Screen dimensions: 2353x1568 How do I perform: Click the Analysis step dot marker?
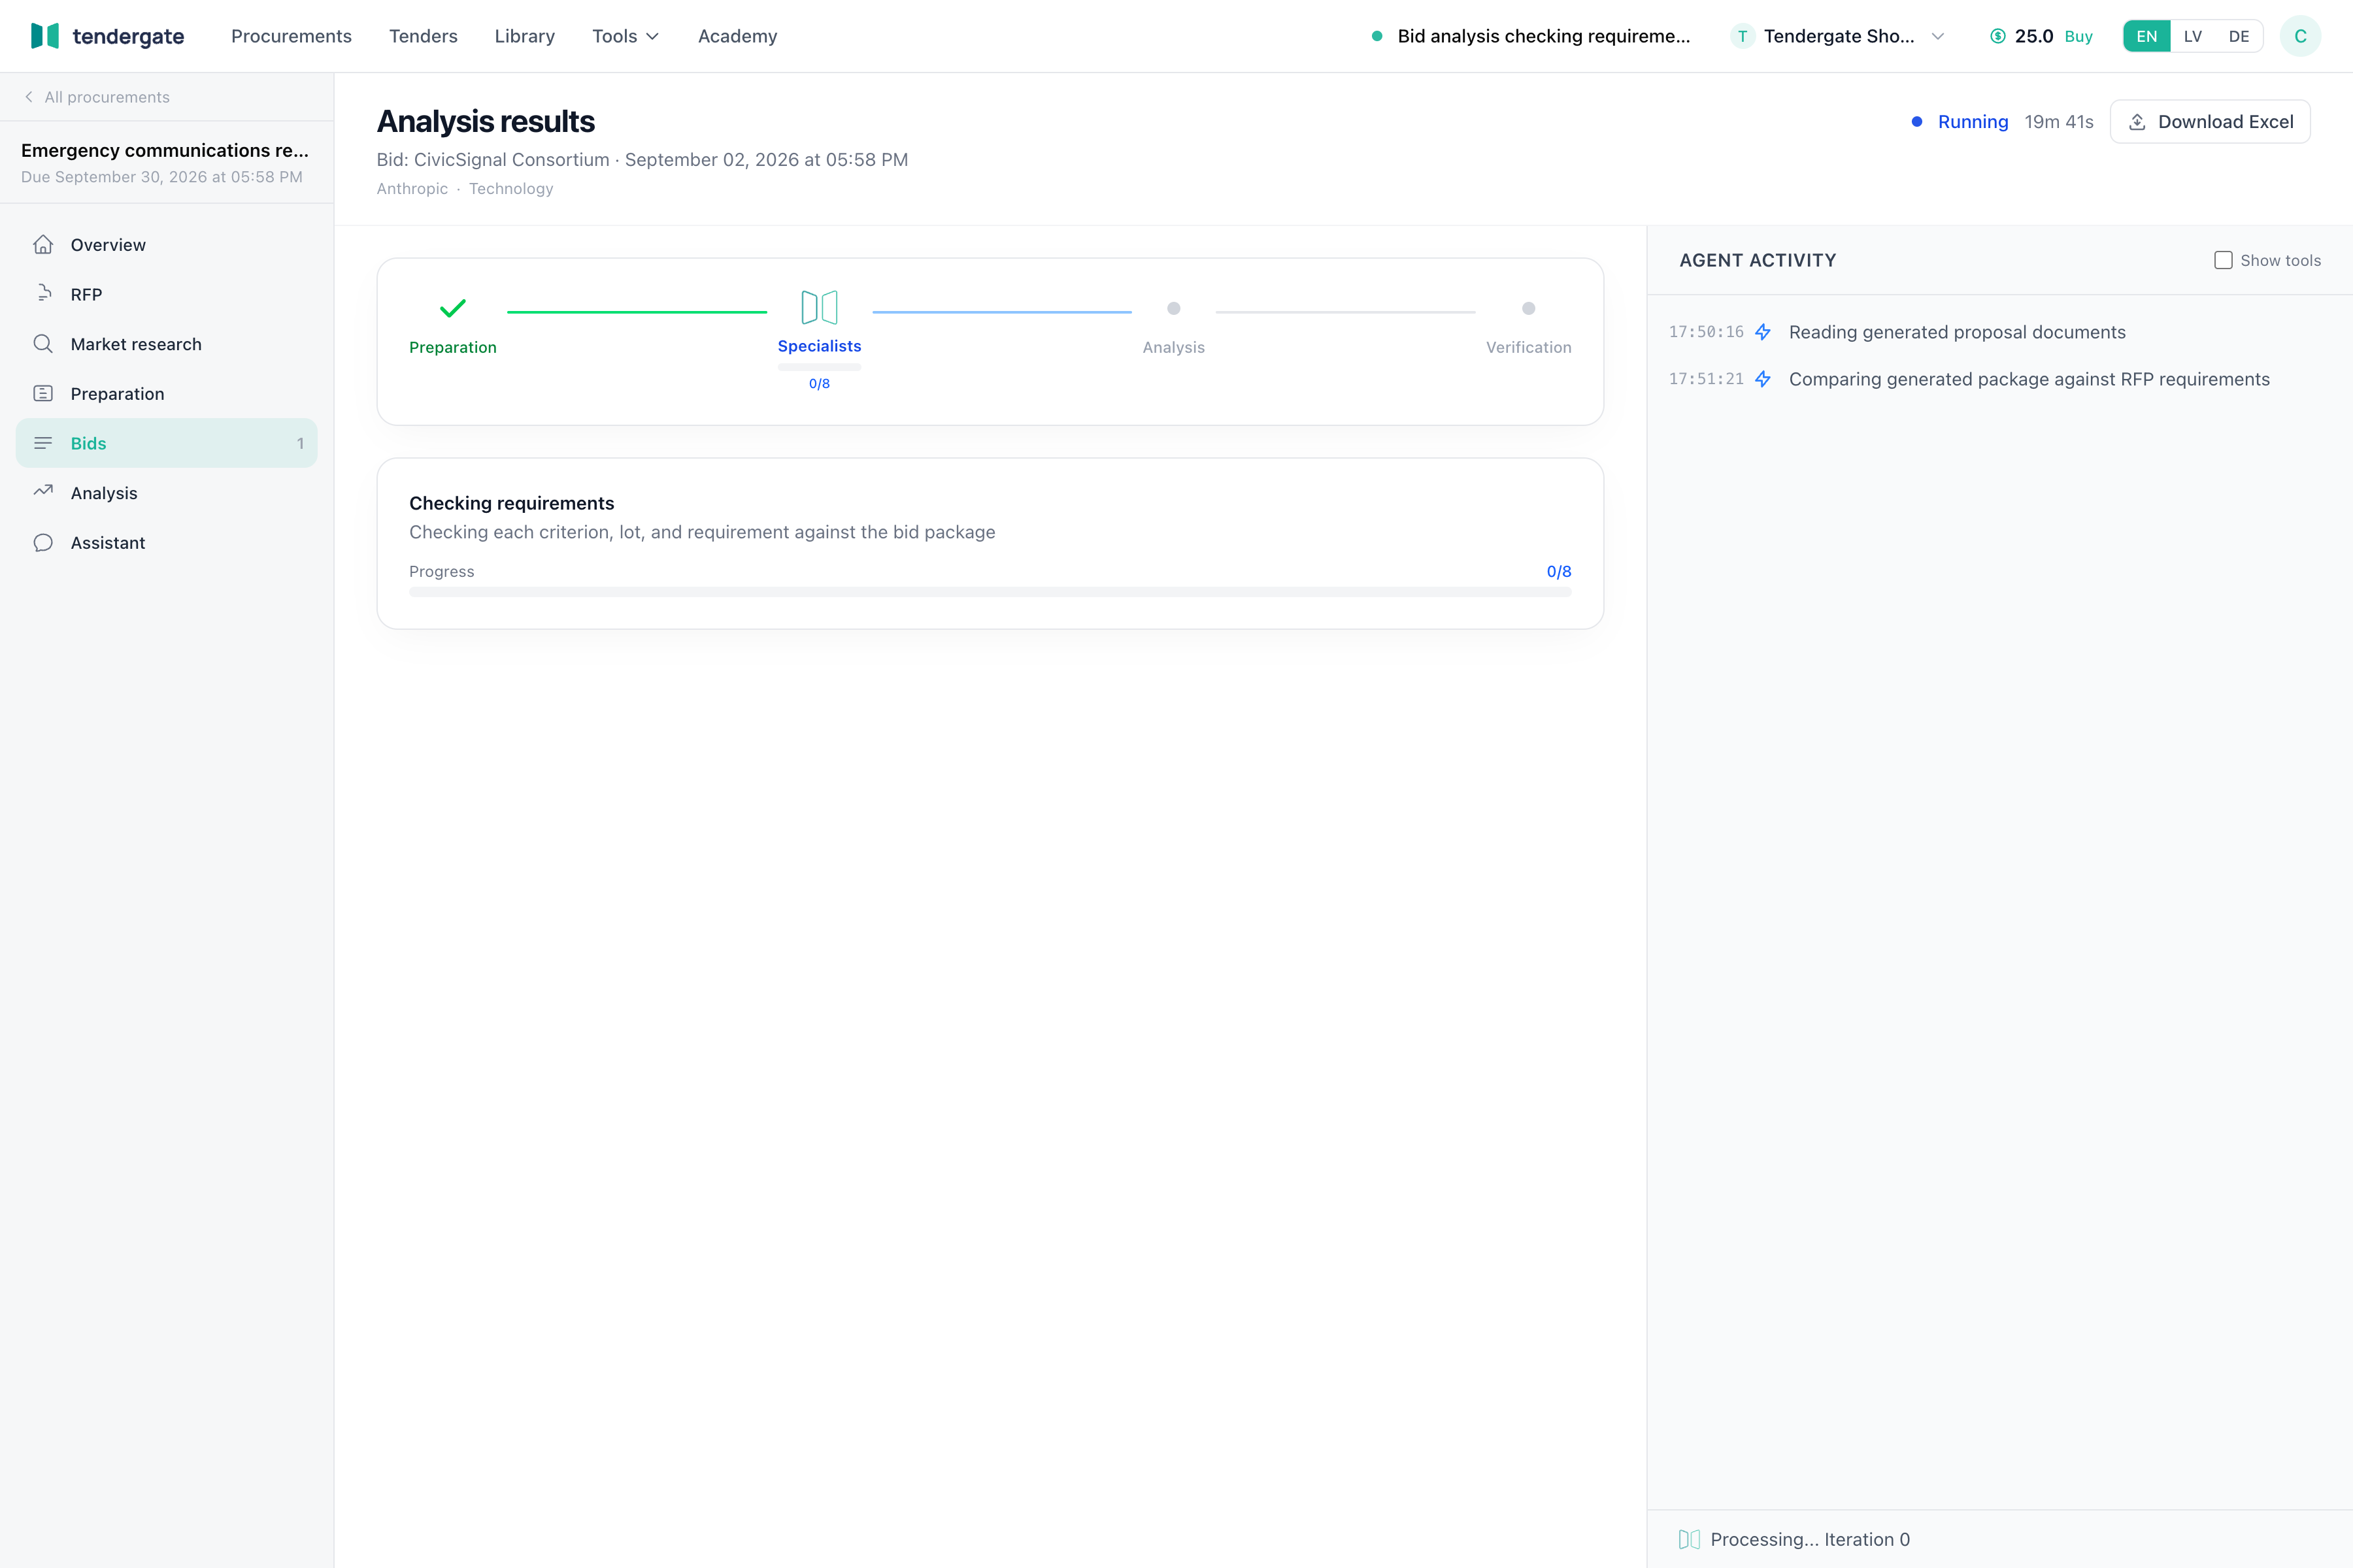[x=1173, y=308]
